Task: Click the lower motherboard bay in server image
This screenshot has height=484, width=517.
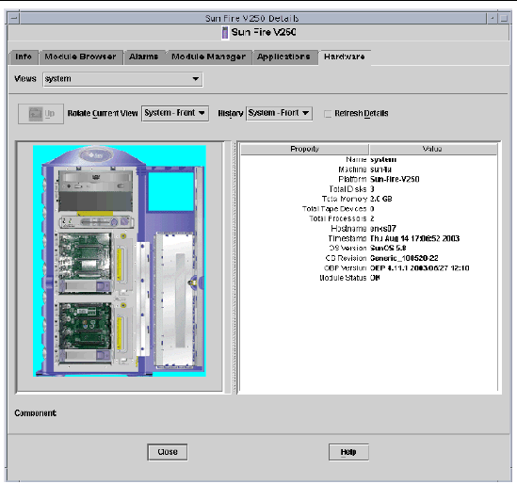Action: coord(85,327)
